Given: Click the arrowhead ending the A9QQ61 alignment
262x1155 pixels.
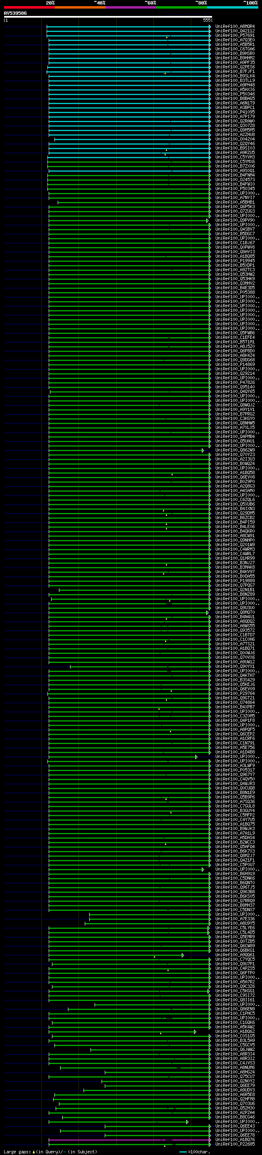Looking at the screenshot, I should [183, 955].
